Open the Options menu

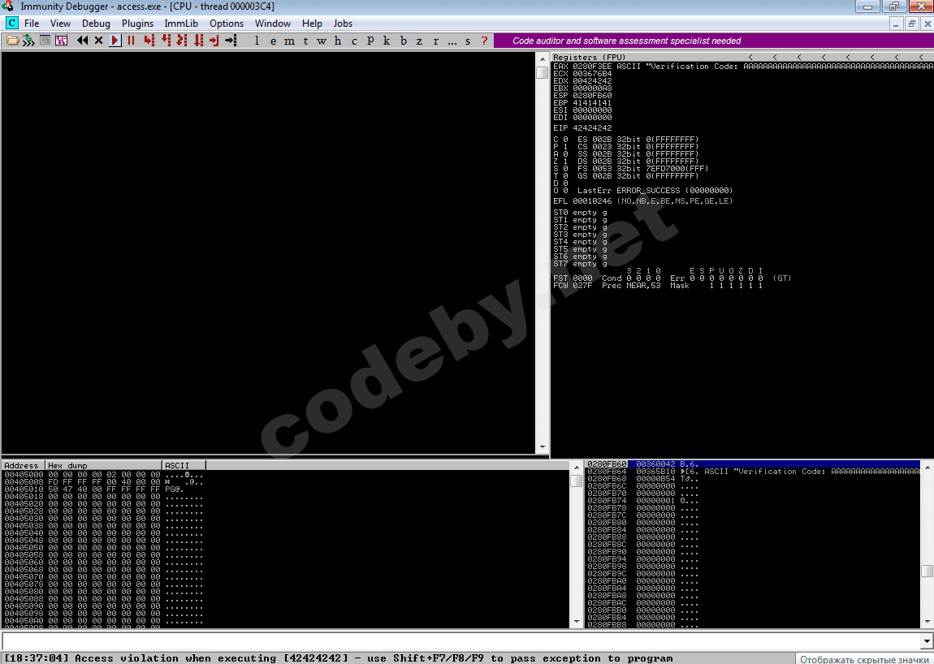point(227,24)
